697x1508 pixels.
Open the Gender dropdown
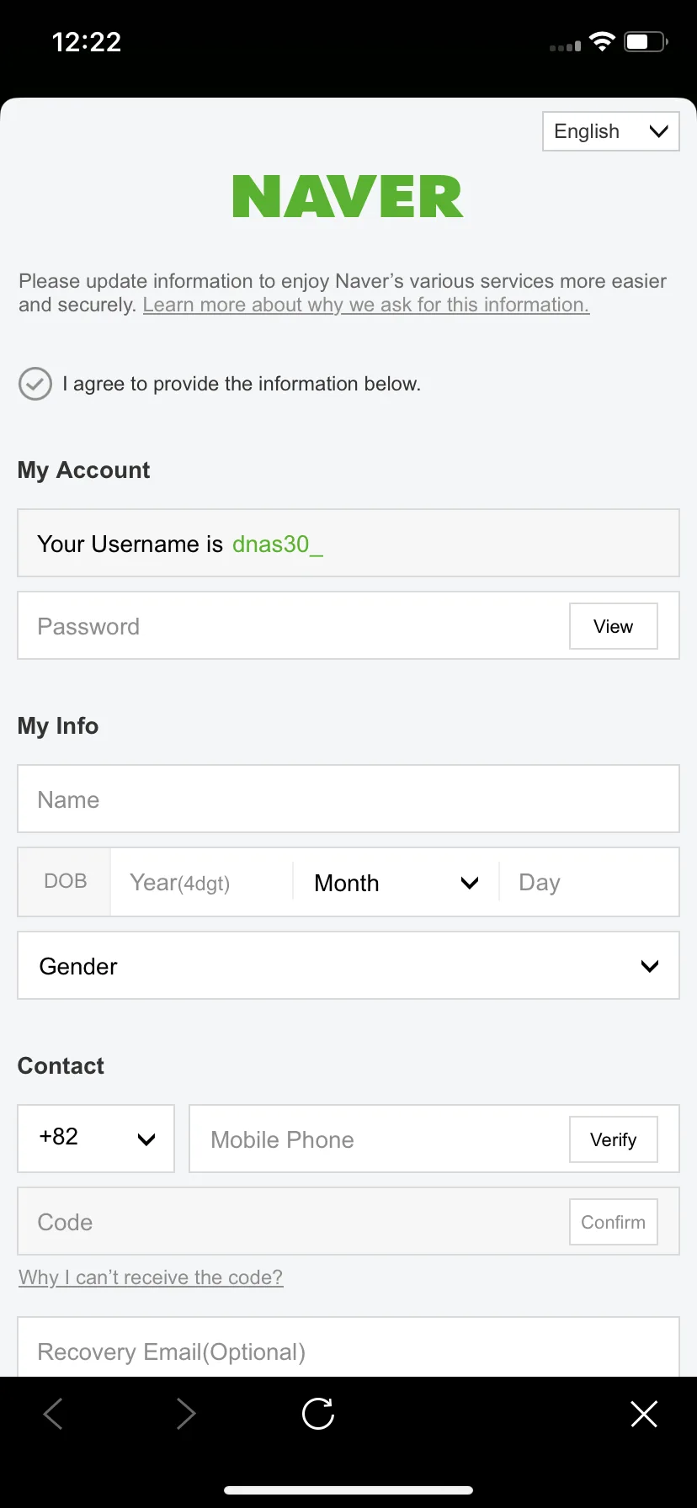tap(348, 965)
